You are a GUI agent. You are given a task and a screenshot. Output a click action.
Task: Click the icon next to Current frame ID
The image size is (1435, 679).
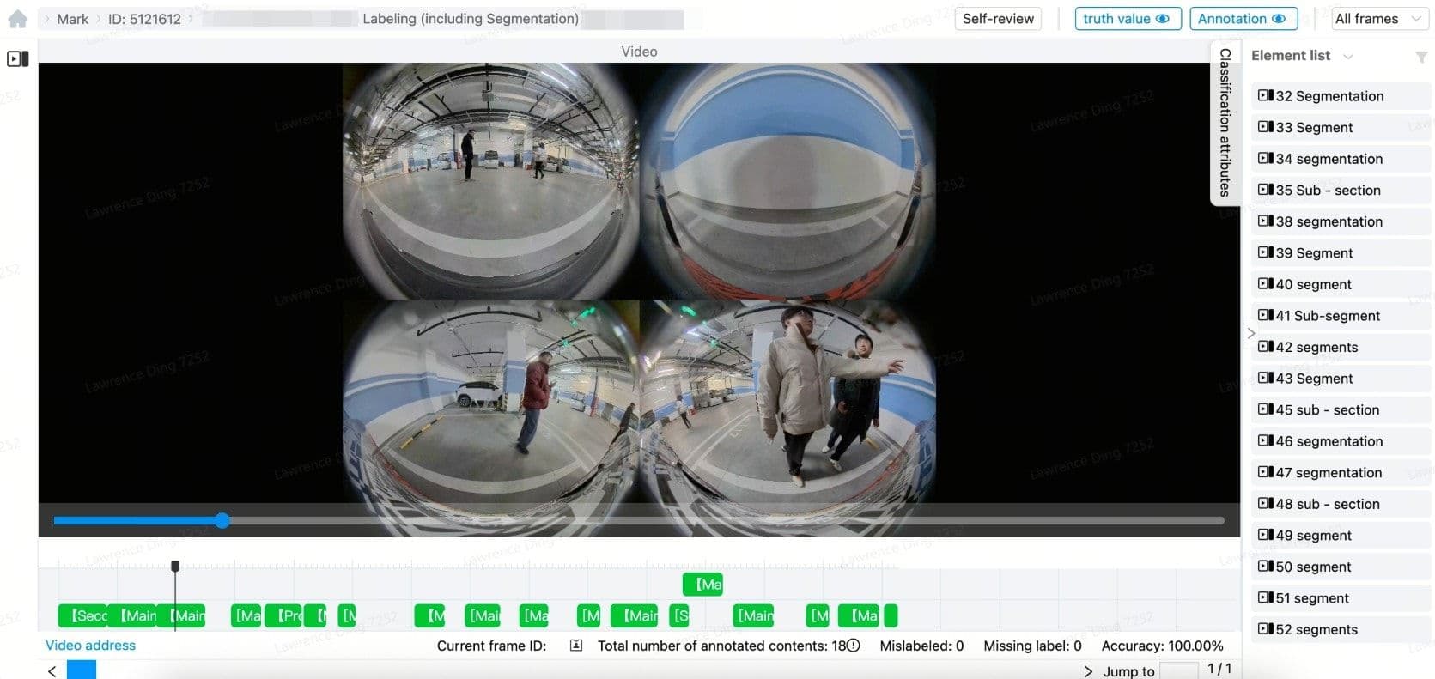576,646
